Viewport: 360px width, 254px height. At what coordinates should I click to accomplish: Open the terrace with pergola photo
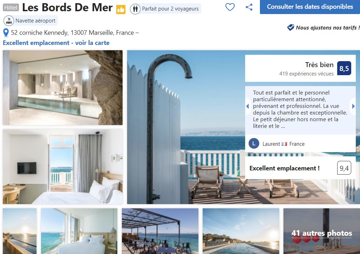[160, 231]
